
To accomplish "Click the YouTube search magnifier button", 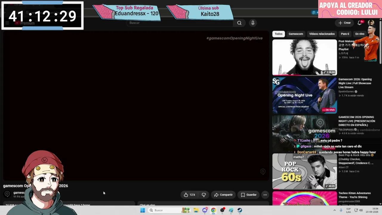I will [x=239, y=23].
